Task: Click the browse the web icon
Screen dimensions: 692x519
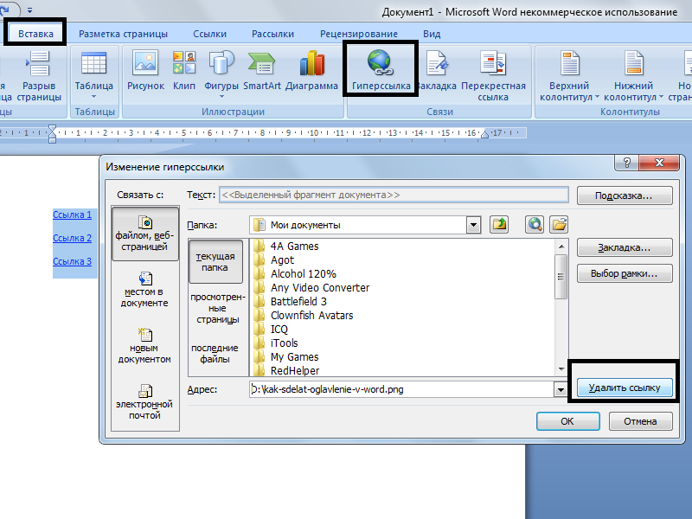Action: (534, 225)
